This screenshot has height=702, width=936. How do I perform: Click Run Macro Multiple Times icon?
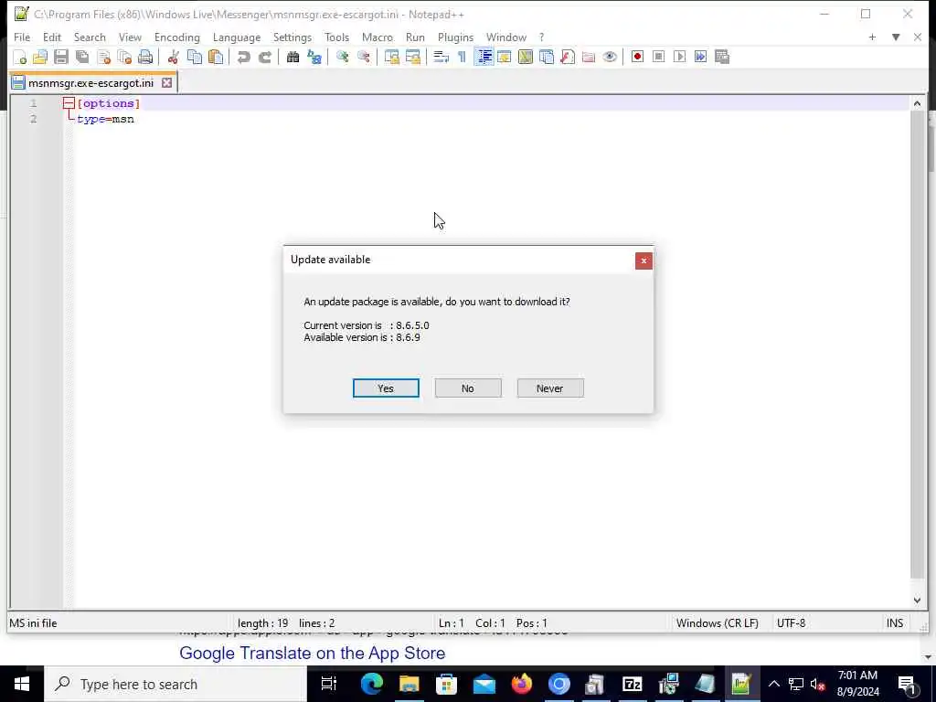click(x=700, y=57)
